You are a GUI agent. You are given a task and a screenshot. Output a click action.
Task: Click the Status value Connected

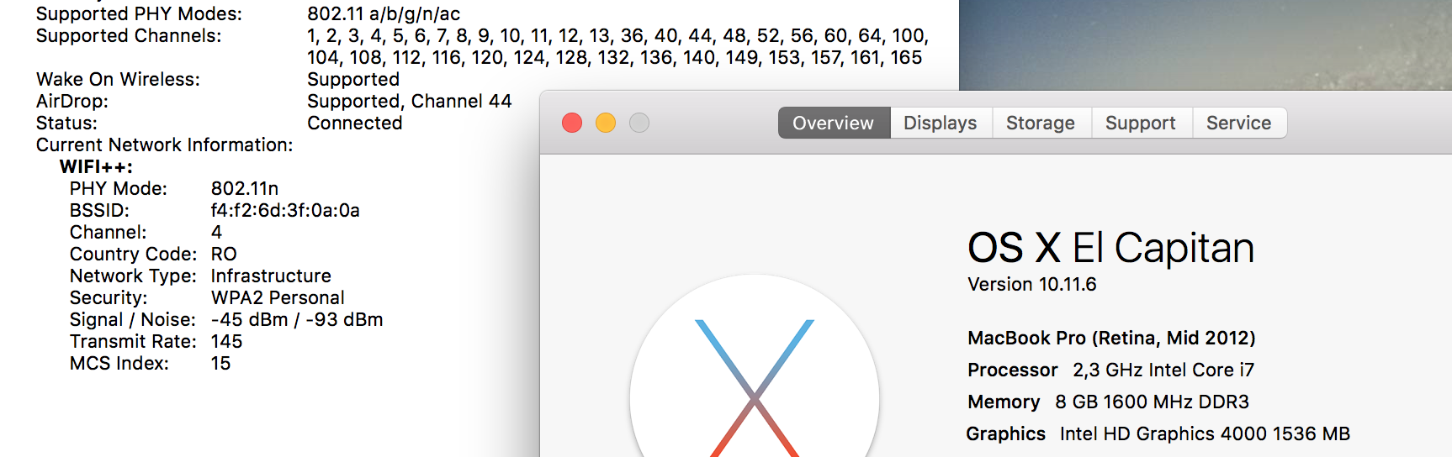355,123
